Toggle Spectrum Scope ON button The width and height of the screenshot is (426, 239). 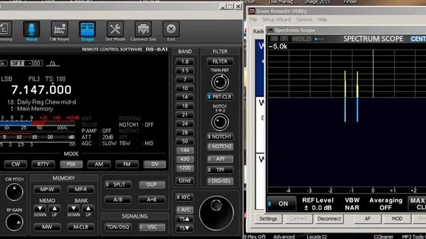pyautogui.click(x=282, y=204)
